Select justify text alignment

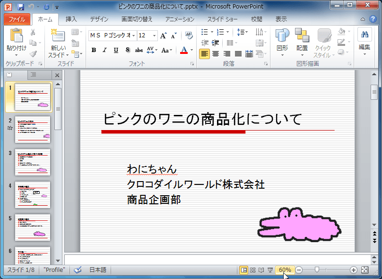point(238,54)
